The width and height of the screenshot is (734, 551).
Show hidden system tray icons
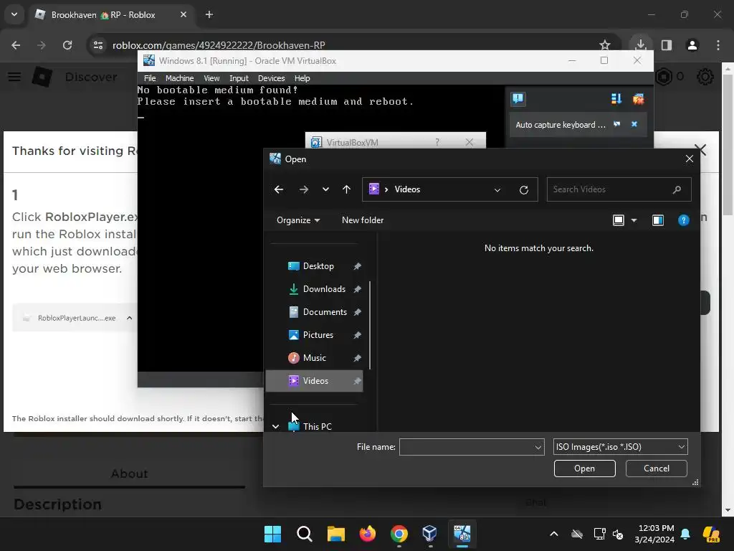pyautogui.click(x=554, y=534)
